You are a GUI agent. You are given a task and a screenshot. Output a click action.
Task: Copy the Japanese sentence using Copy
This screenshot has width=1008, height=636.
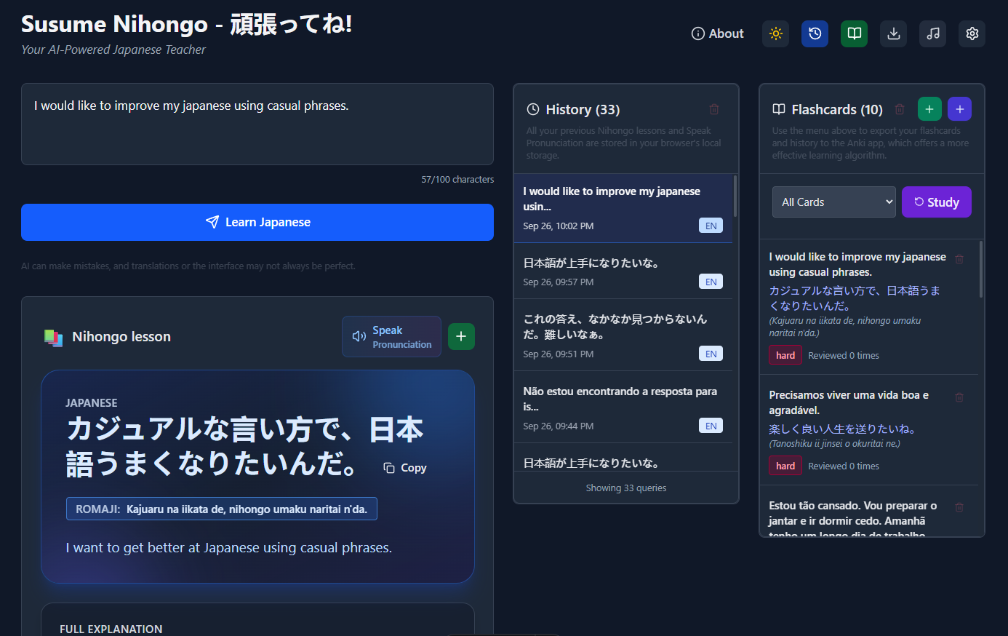click(404, 468)
